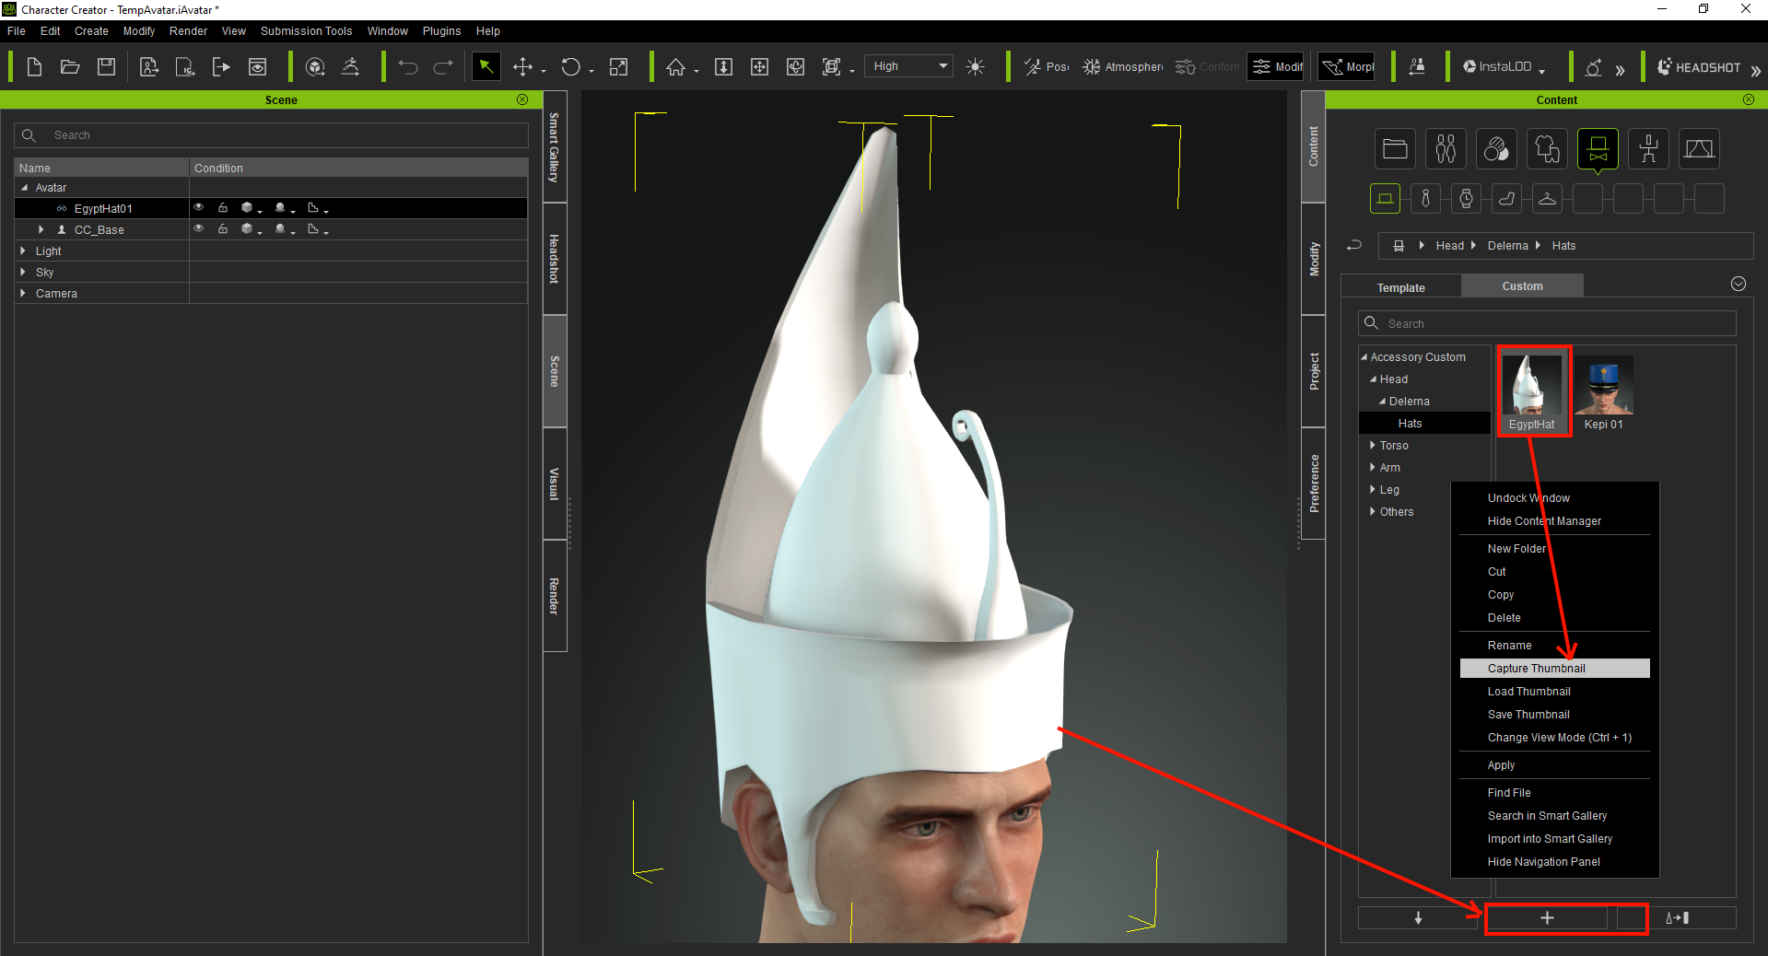
Task: Open the Plugins menu
Action: coord(441,31)
